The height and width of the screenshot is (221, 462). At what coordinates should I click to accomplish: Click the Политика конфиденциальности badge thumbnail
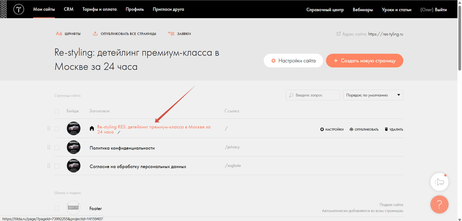click(x=73, y=147)
